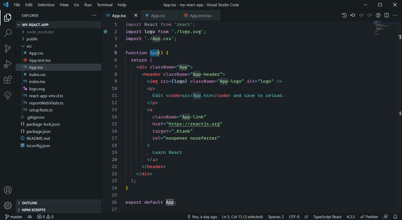The height and width of the screenshot is (220, 402).
Task: Open the Source Control view
Action: [8, 48]
